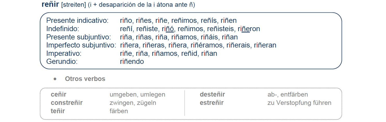Screen dimensions: 386x122
Task: Click the underlined form "riñeron"
Action: pos(249,29)
